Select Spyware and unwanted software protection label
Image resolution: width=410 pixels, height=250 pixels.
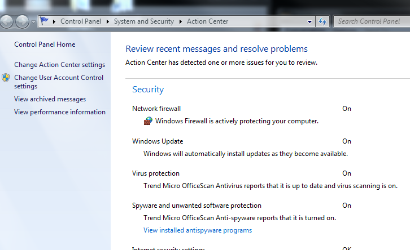tap(197, 206)
